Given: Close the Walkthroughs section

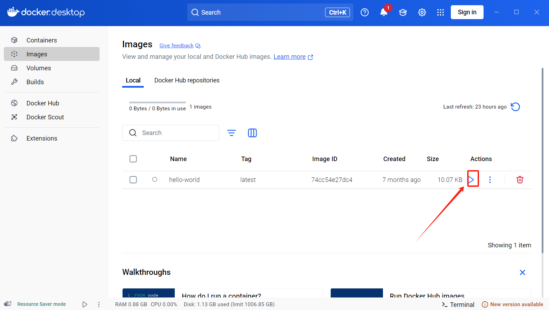Looking at the screenshot, I should tap(523, 272).
